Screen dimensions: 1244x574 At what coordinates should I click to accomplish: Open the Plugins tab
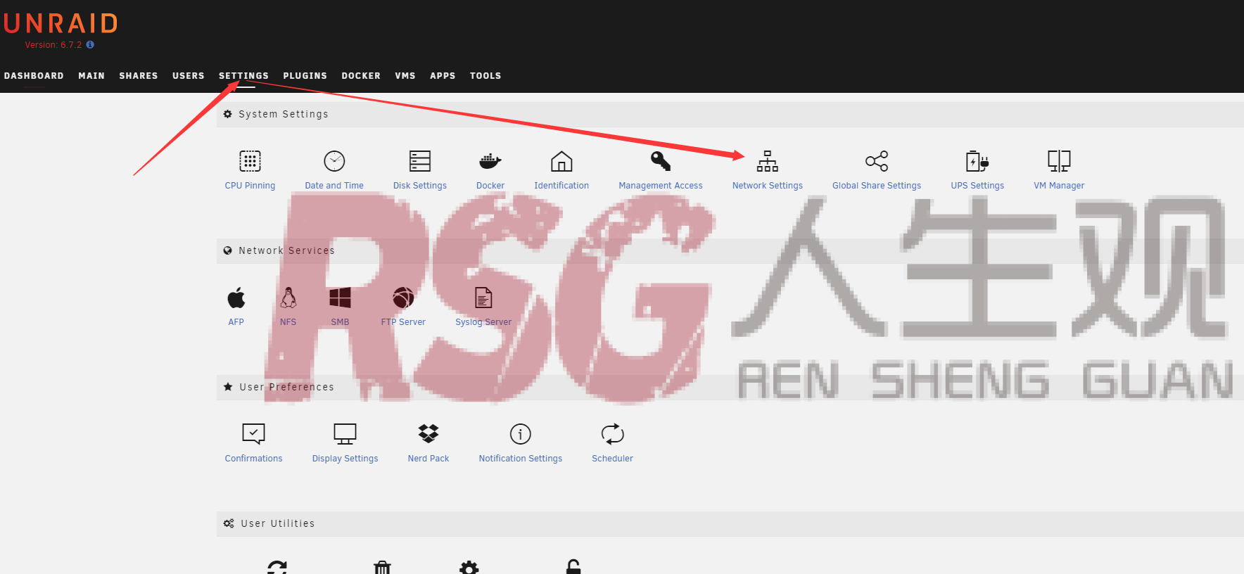(x=305, y=76)
